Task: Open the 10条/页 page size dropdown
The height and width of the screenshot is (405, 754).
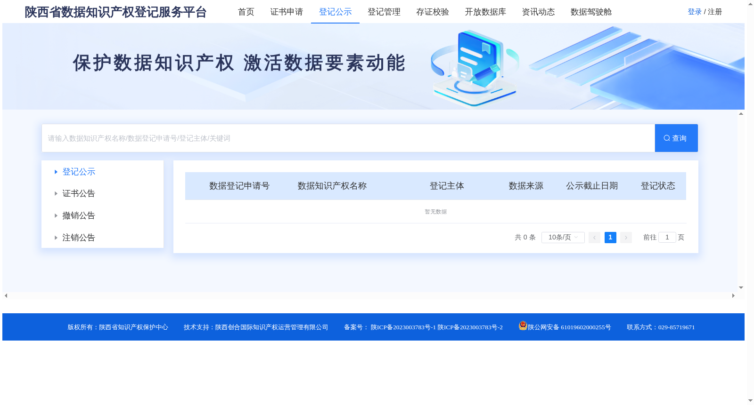Action: (x=563, y=238)
